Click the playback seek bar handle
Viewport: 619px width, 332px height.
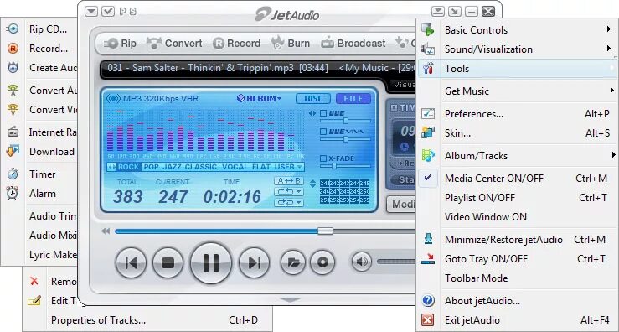pos(325,231)
